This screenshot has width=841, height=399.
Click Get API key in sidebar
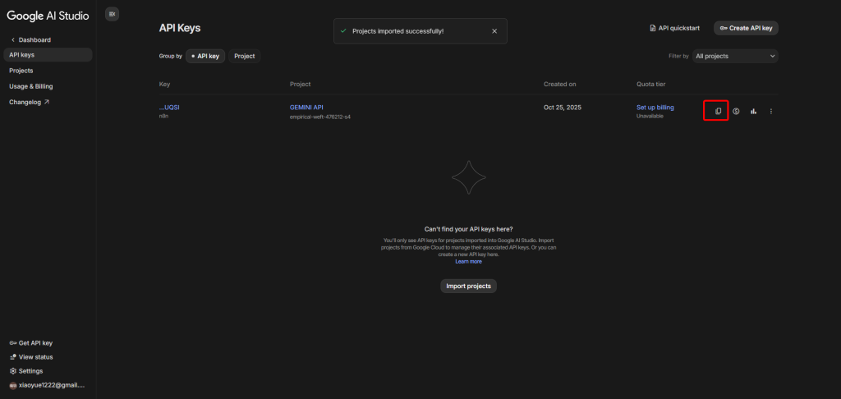pyautogui.click(x=35, y=343)
